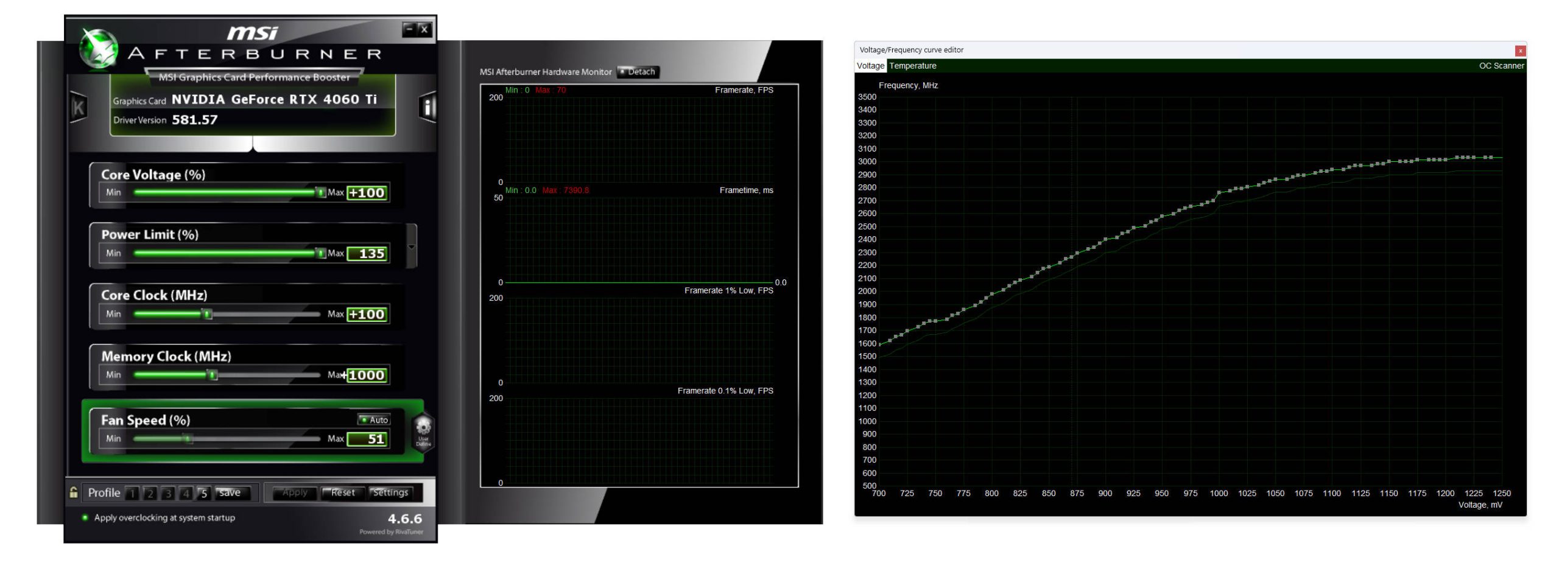Screen dimensions: 1559x571
Task: Click the Core Clock slider handle
Action: [208, 314]
